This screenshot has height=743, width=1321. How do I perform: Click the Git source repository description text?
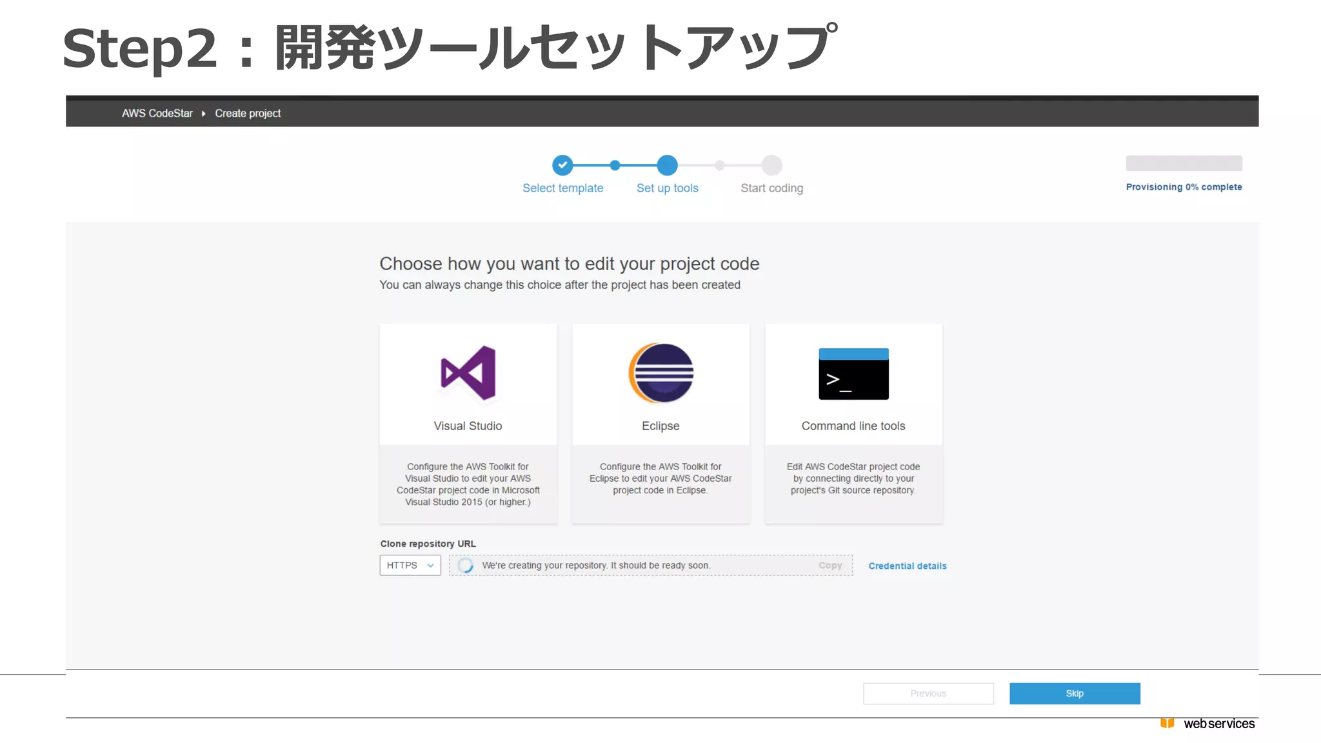(x=853, y=479)
